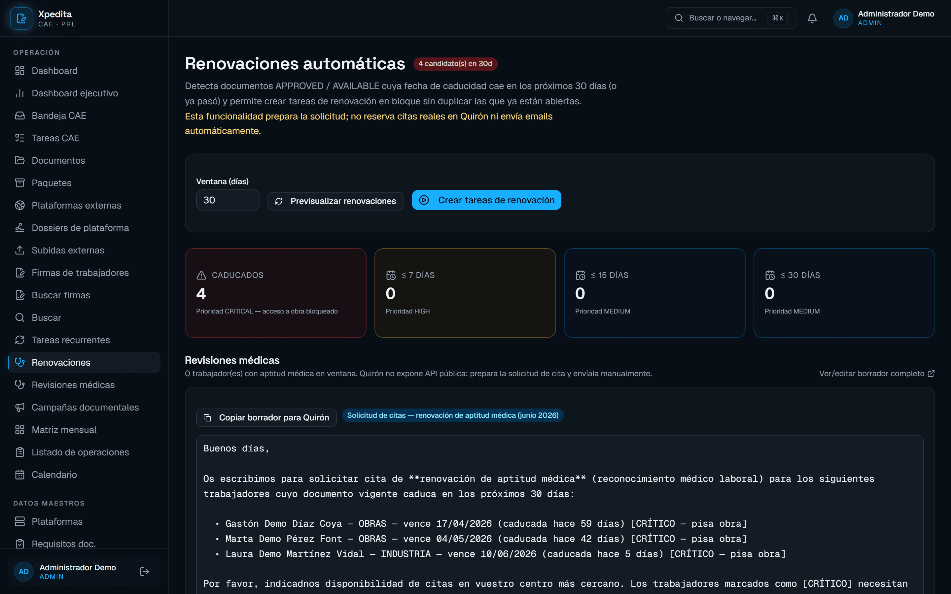Click the Renovaciones stethoscope icon
The width and height of the screenshot is (951, 594).
(20, 362)
